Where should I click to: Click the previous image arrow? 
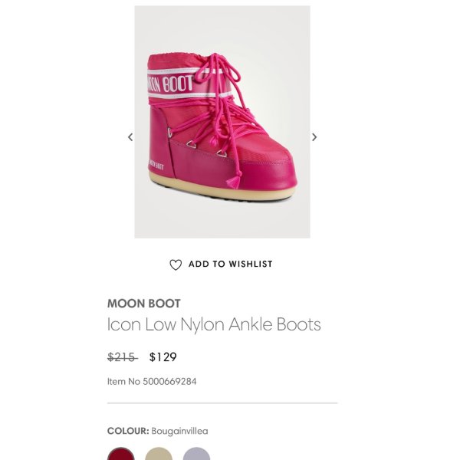point(130,137)
